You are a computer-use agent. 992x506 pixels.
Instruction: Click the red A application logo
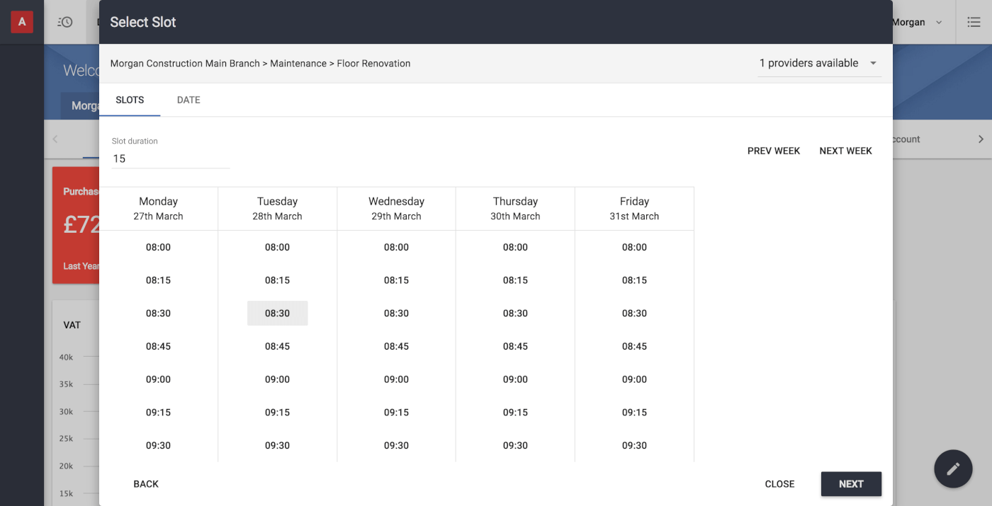22,22
